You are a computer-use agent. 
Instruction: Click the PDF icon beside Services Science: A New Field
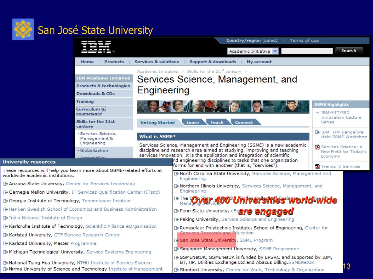pyautogui.click(x=317, y=147)
